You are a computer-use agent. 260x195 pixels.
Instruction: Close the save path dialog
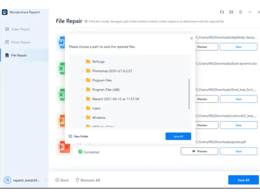pyautogui.click(x=191, y=38)
